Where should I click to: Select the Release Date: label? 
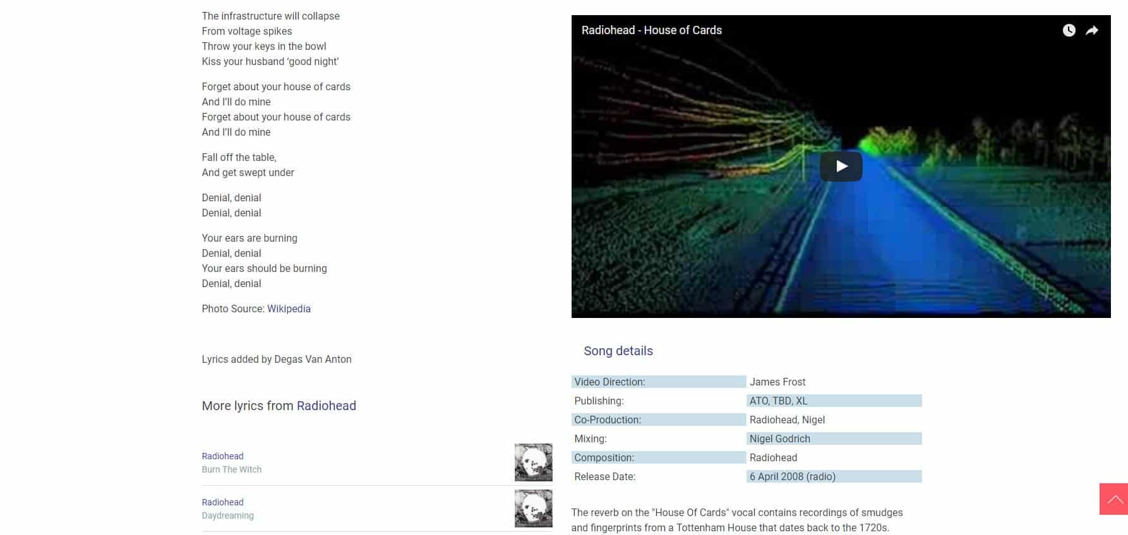[x=604, y=476]
